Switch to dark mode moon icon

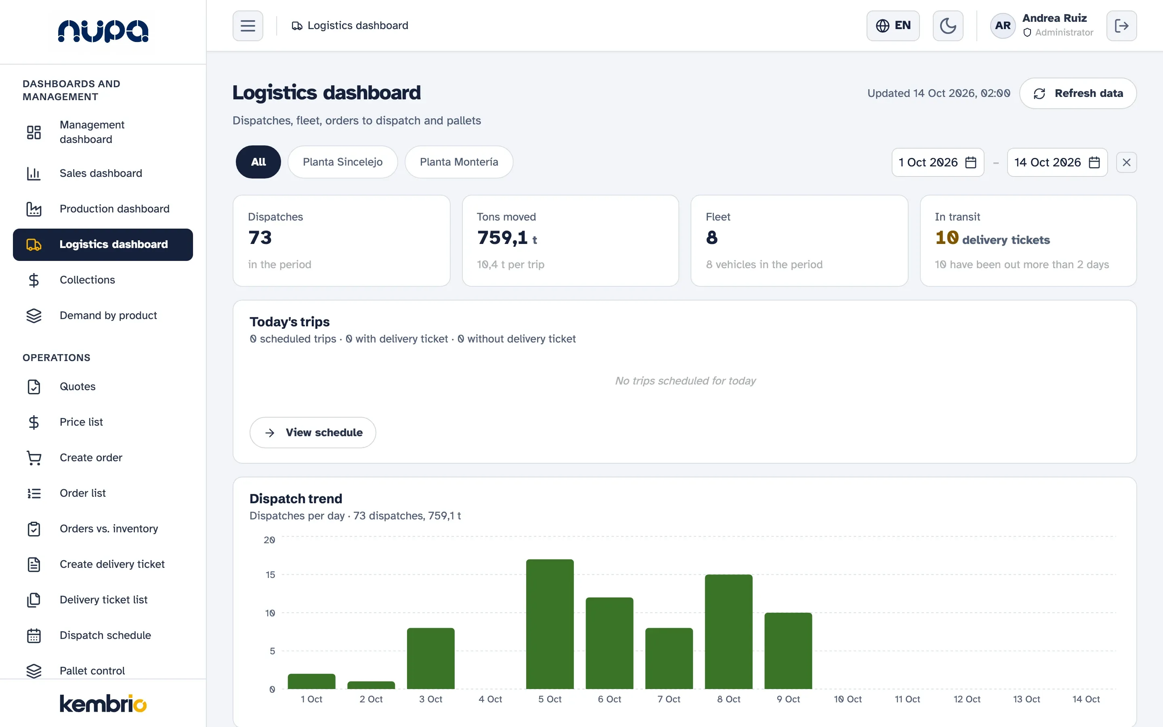coord(948,25)
